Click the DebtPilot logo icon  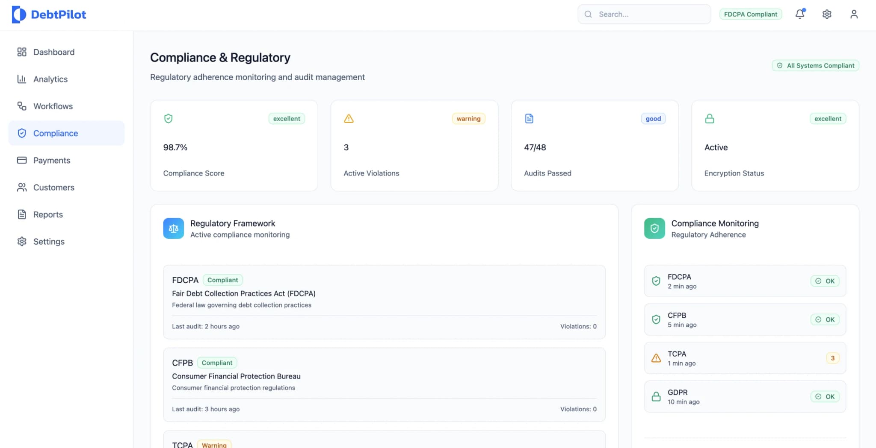(19, 15)
